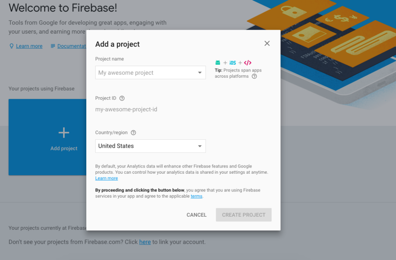Click the iOS platform icon
Image resolution: width=396 pixels, height=260 pixels.
point(232,63)
